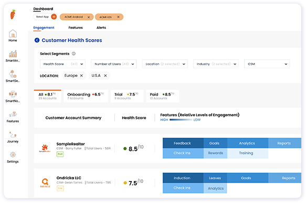
Task: Open the Home sidebar icon
Action: click(13, 33)
